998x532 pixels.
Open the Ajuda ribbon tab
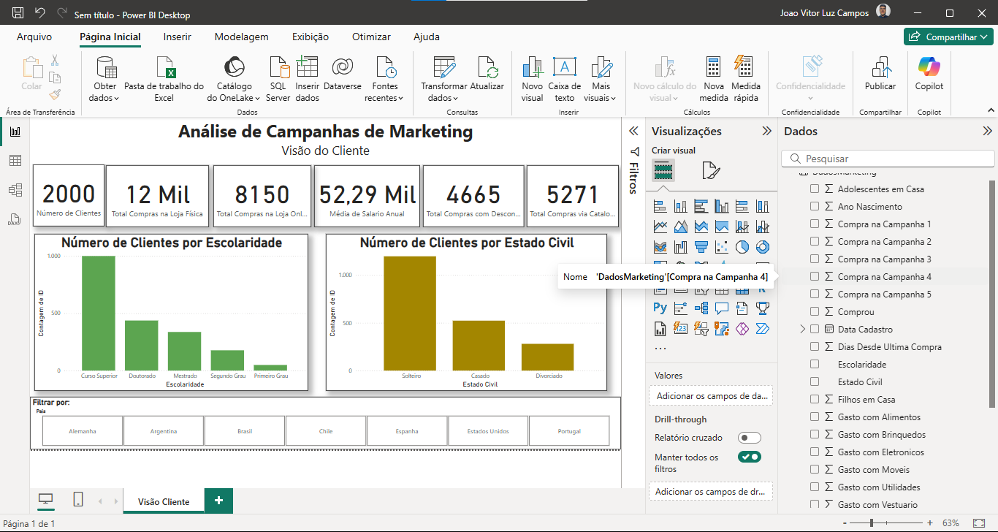click(427, 37)
